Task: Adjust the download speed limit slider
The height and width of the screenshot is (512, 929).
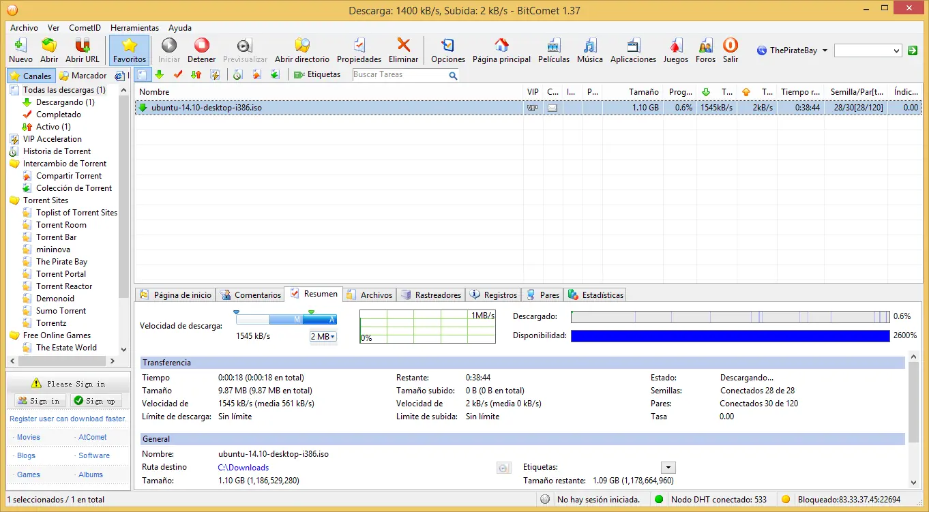Action: point(286,319)
